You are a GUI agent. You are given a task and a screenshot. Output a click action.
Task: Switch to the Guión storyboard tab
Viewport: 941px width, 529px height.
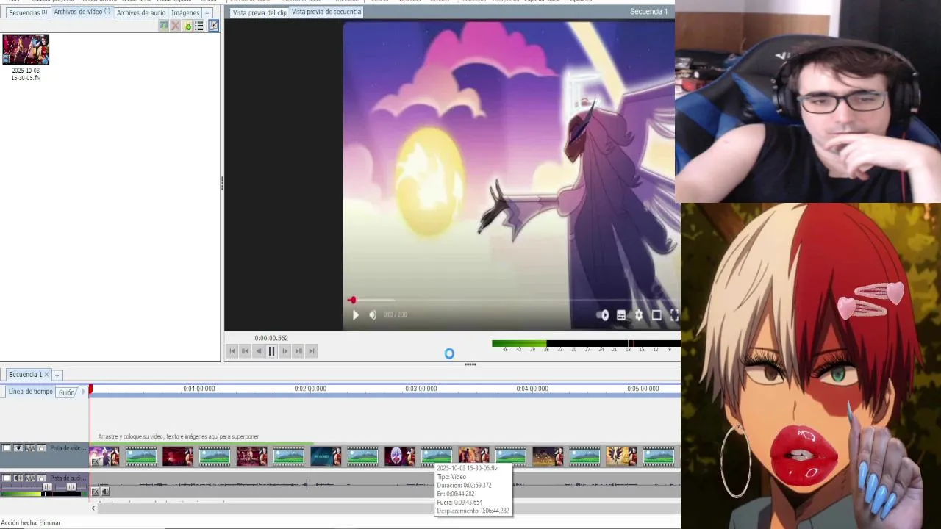coord(67,392)
